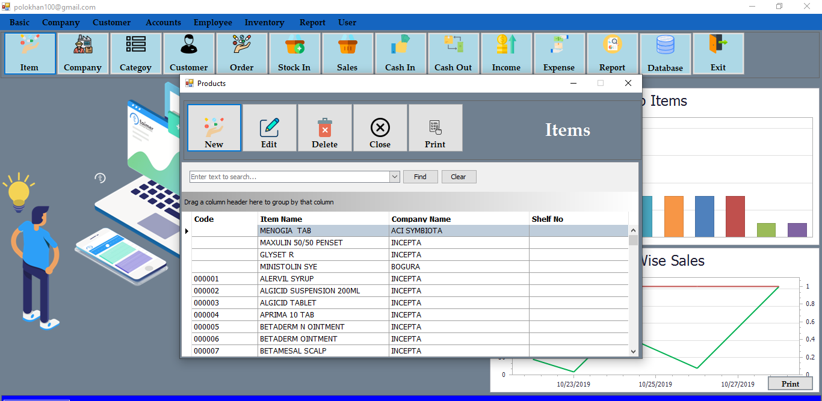Click the ACI SYMBIOTA company cell

click(x=459, y=231)
